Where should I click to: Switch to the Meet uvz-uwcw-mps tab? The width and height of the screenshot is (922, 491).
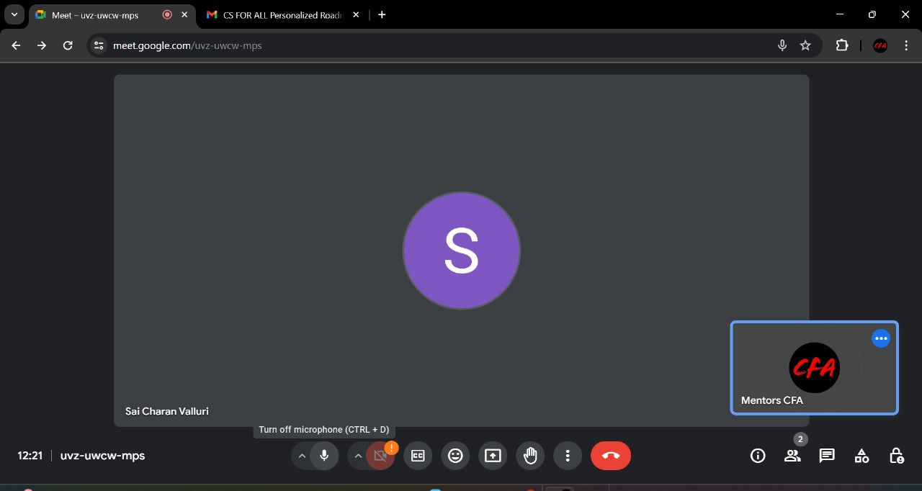pos(112,14)
